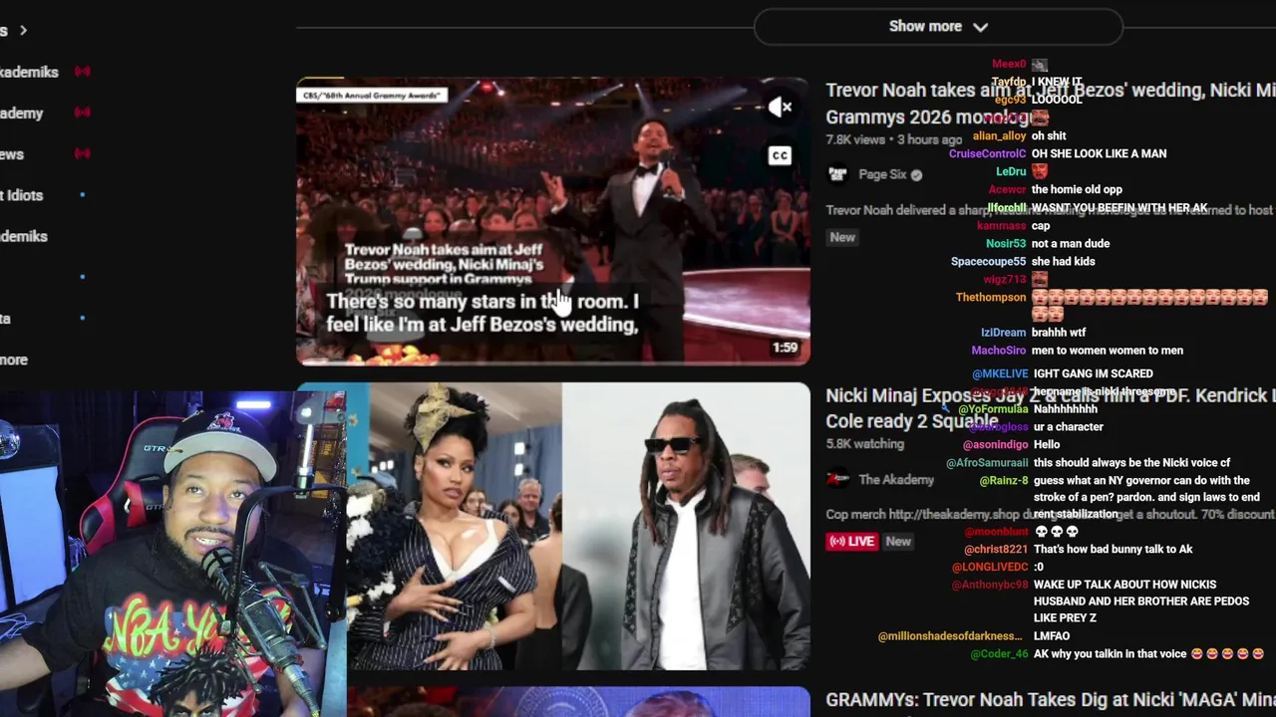Image resolution: width=1276 pixels, height=717 pixels.
Task: Expand the sidebar section chevron arrow
Action: [23, 31]
